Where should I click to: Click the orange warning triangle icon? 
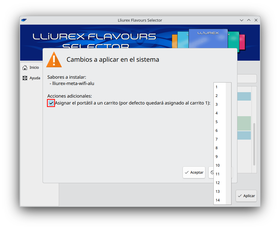click(54, 60)
